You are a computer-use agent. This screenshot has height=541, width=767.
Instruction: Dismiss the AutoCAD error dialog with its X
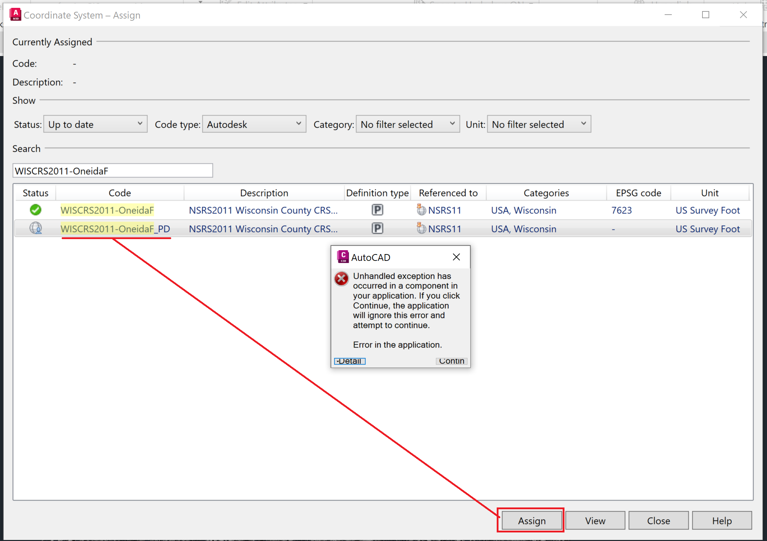coord(456,257)
